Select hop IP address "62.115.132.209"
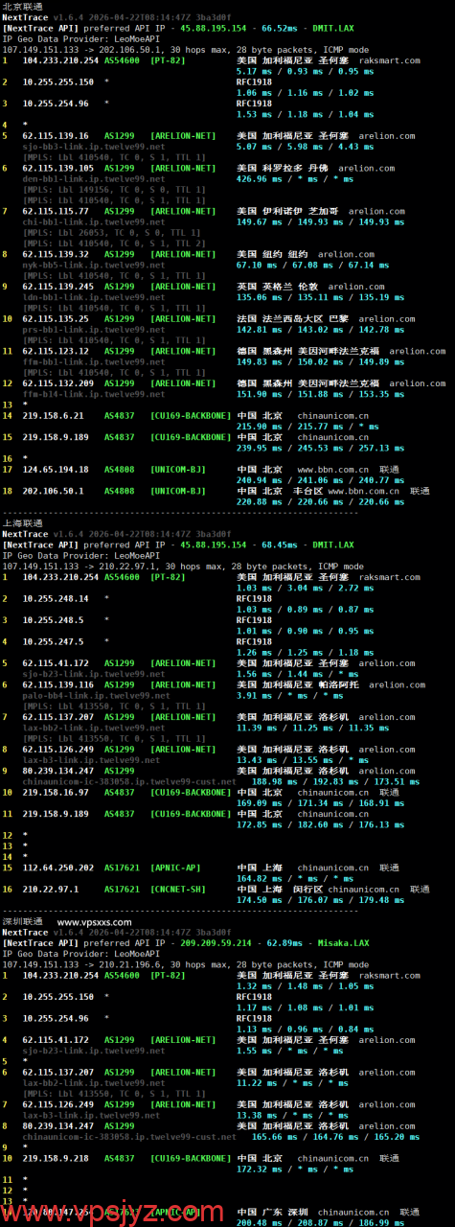 (x=58, y=383)
